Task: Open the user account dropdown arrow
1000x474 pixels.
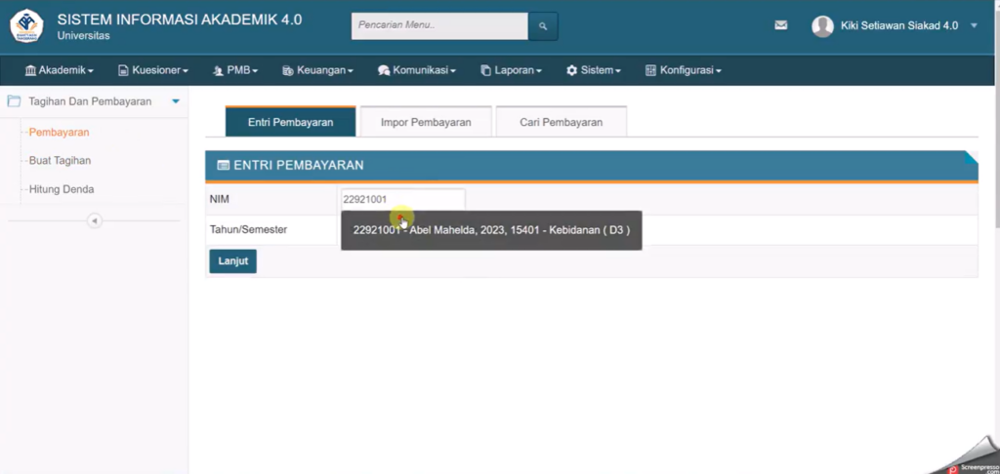Action: (974, 26)
